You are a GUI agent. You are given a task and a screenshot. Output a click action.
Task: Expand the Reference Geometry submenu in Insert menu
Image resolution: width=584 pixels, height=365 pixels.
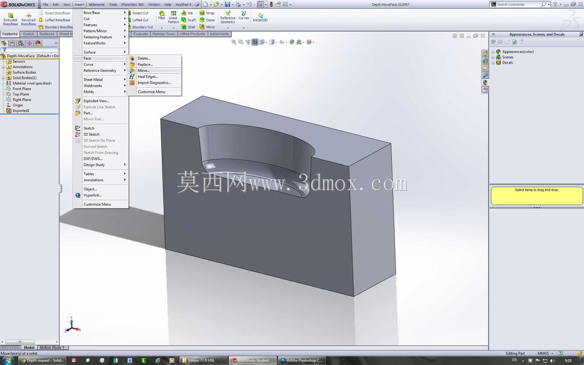[x=101, y=71]
